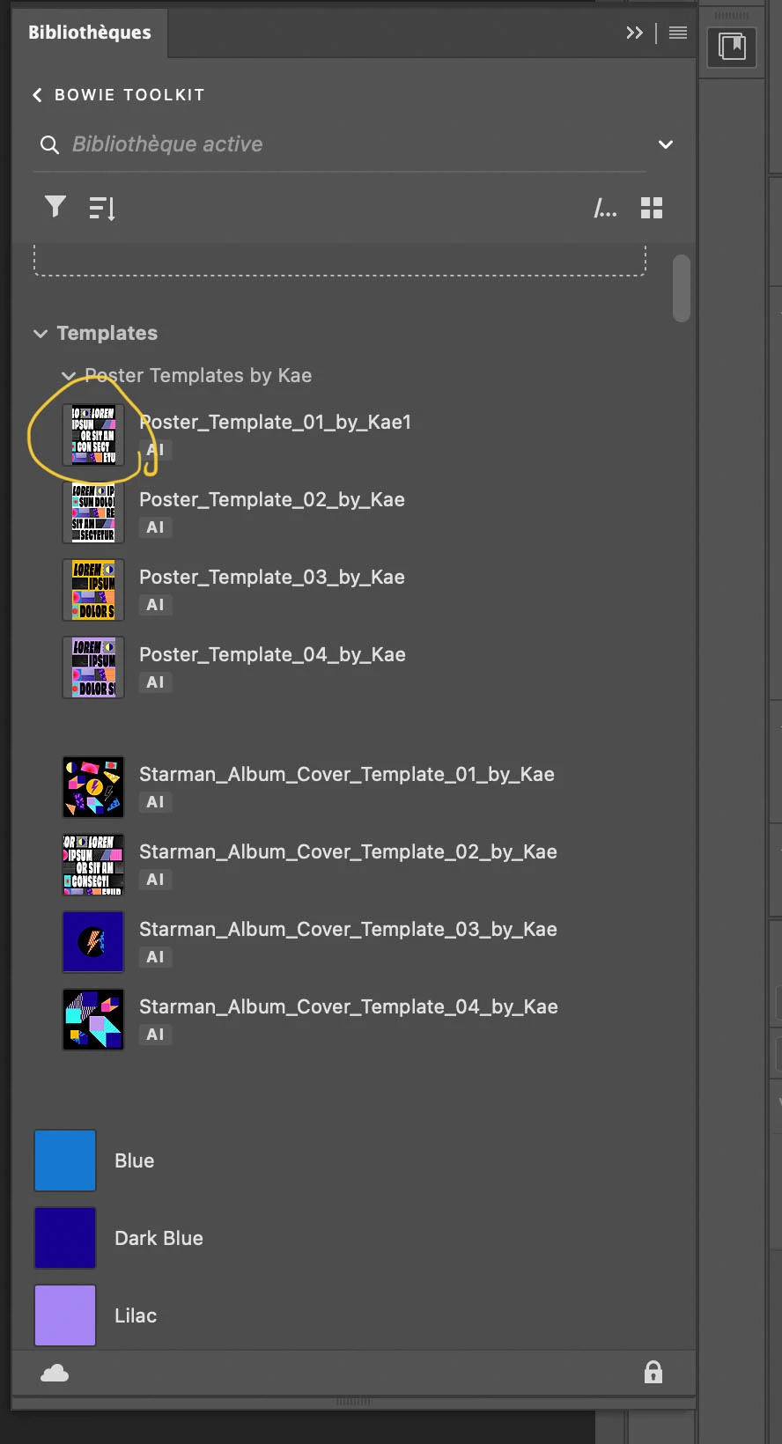Go back from Bowie Toolkit library

coord(37,95)
